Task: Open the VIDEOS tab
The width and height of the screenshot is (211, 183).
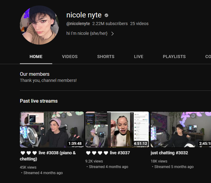Action: click(70, 57)
